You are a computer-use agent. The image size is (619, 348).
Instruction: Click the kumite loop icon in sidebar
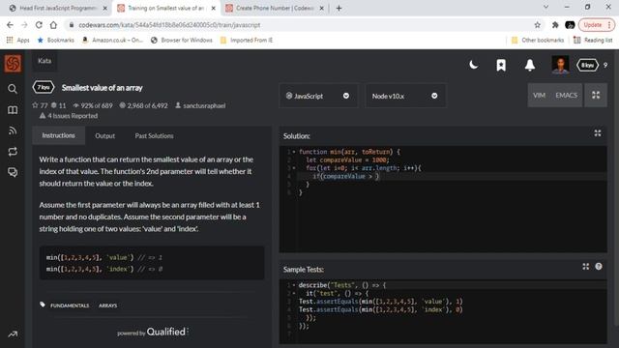(x=13, y=152)
